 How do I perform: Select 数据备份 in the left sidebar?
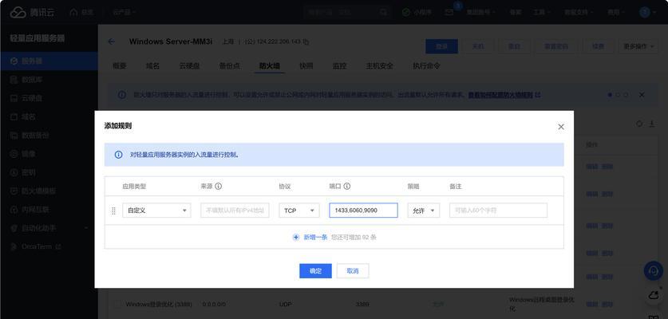pyautogui.click(x=49, y=136)
